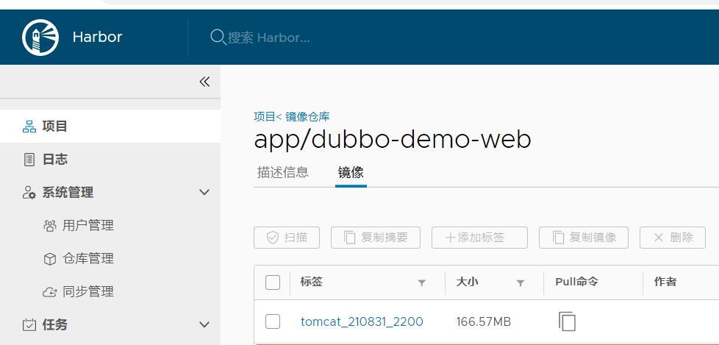Switch to the 镜像 tab
Image resolution: width=719 pixels, height=345 pixels.
click(x=351, y=172)
